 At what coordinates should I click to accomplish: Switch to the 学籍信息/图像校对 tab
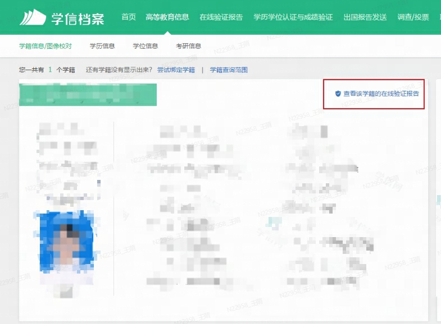45,46
